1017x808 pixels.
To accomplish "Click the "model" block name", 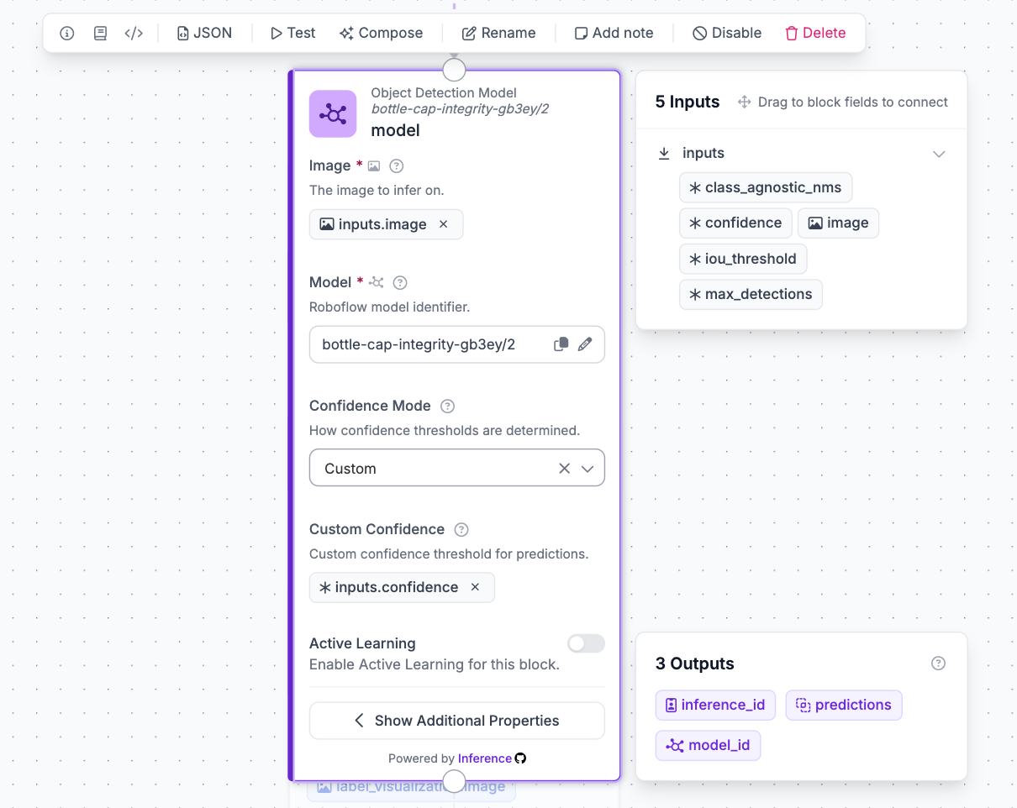I will tap(395, 130).
